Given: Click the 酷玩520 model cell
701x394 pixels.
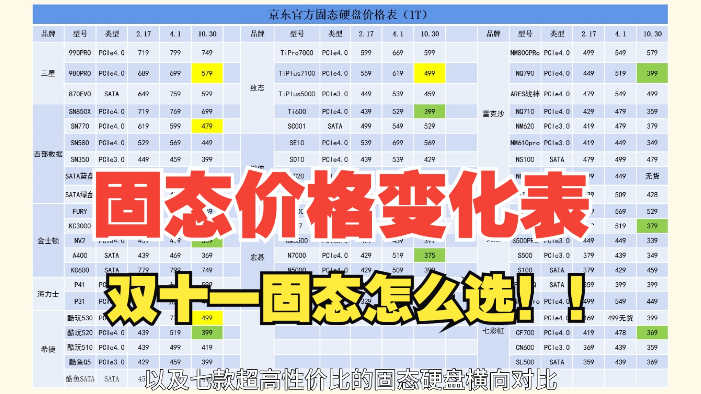Looking at the screenshot, I should pos(80,333).
